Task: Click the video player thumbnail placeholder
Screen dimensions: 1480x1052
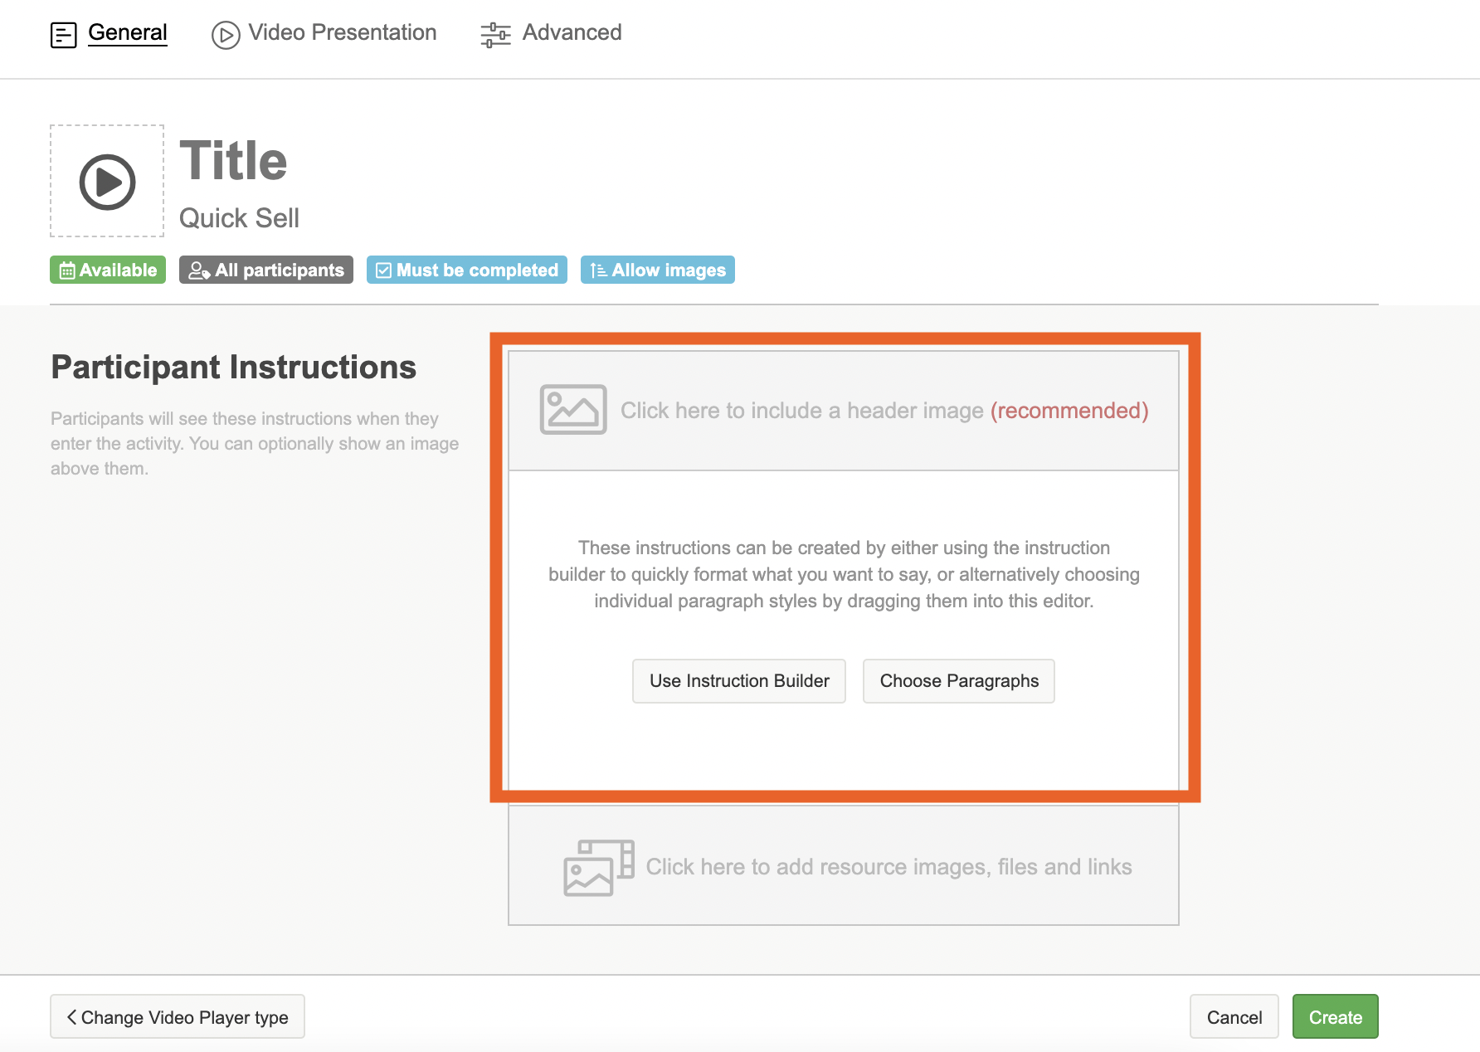Action: click(107, 182)
